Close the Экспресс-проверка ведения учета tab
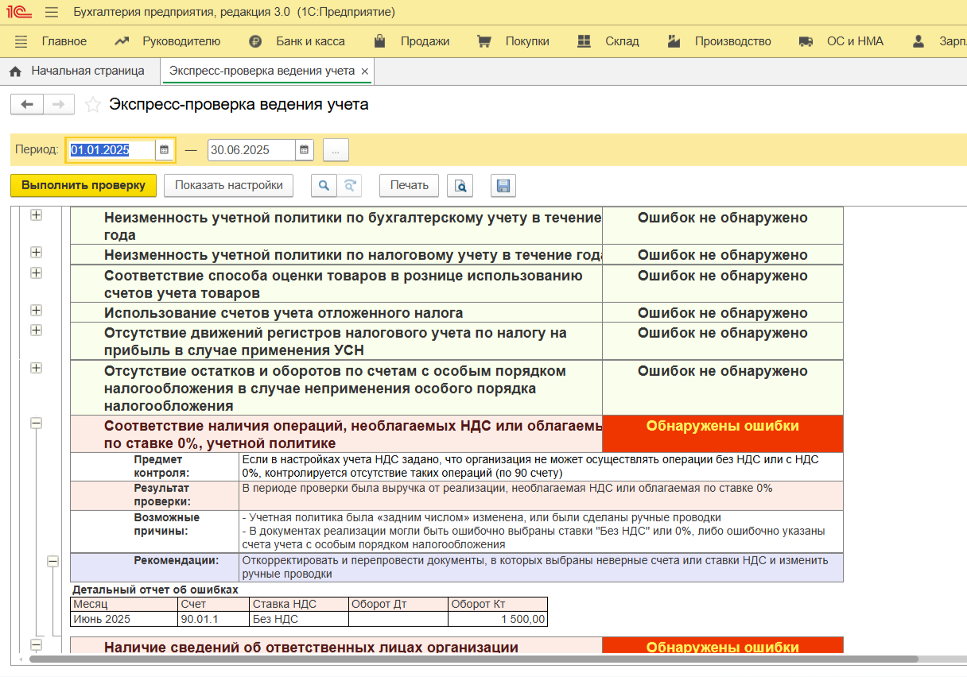The image size is (967, 677). (364, 72)
